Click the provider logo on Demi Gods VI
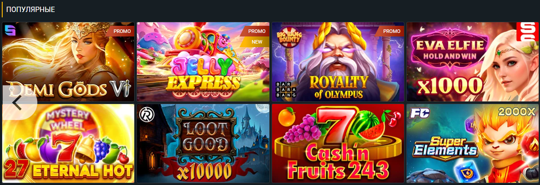This screenshot has height=185, width=540. click(x=10, y=31)
